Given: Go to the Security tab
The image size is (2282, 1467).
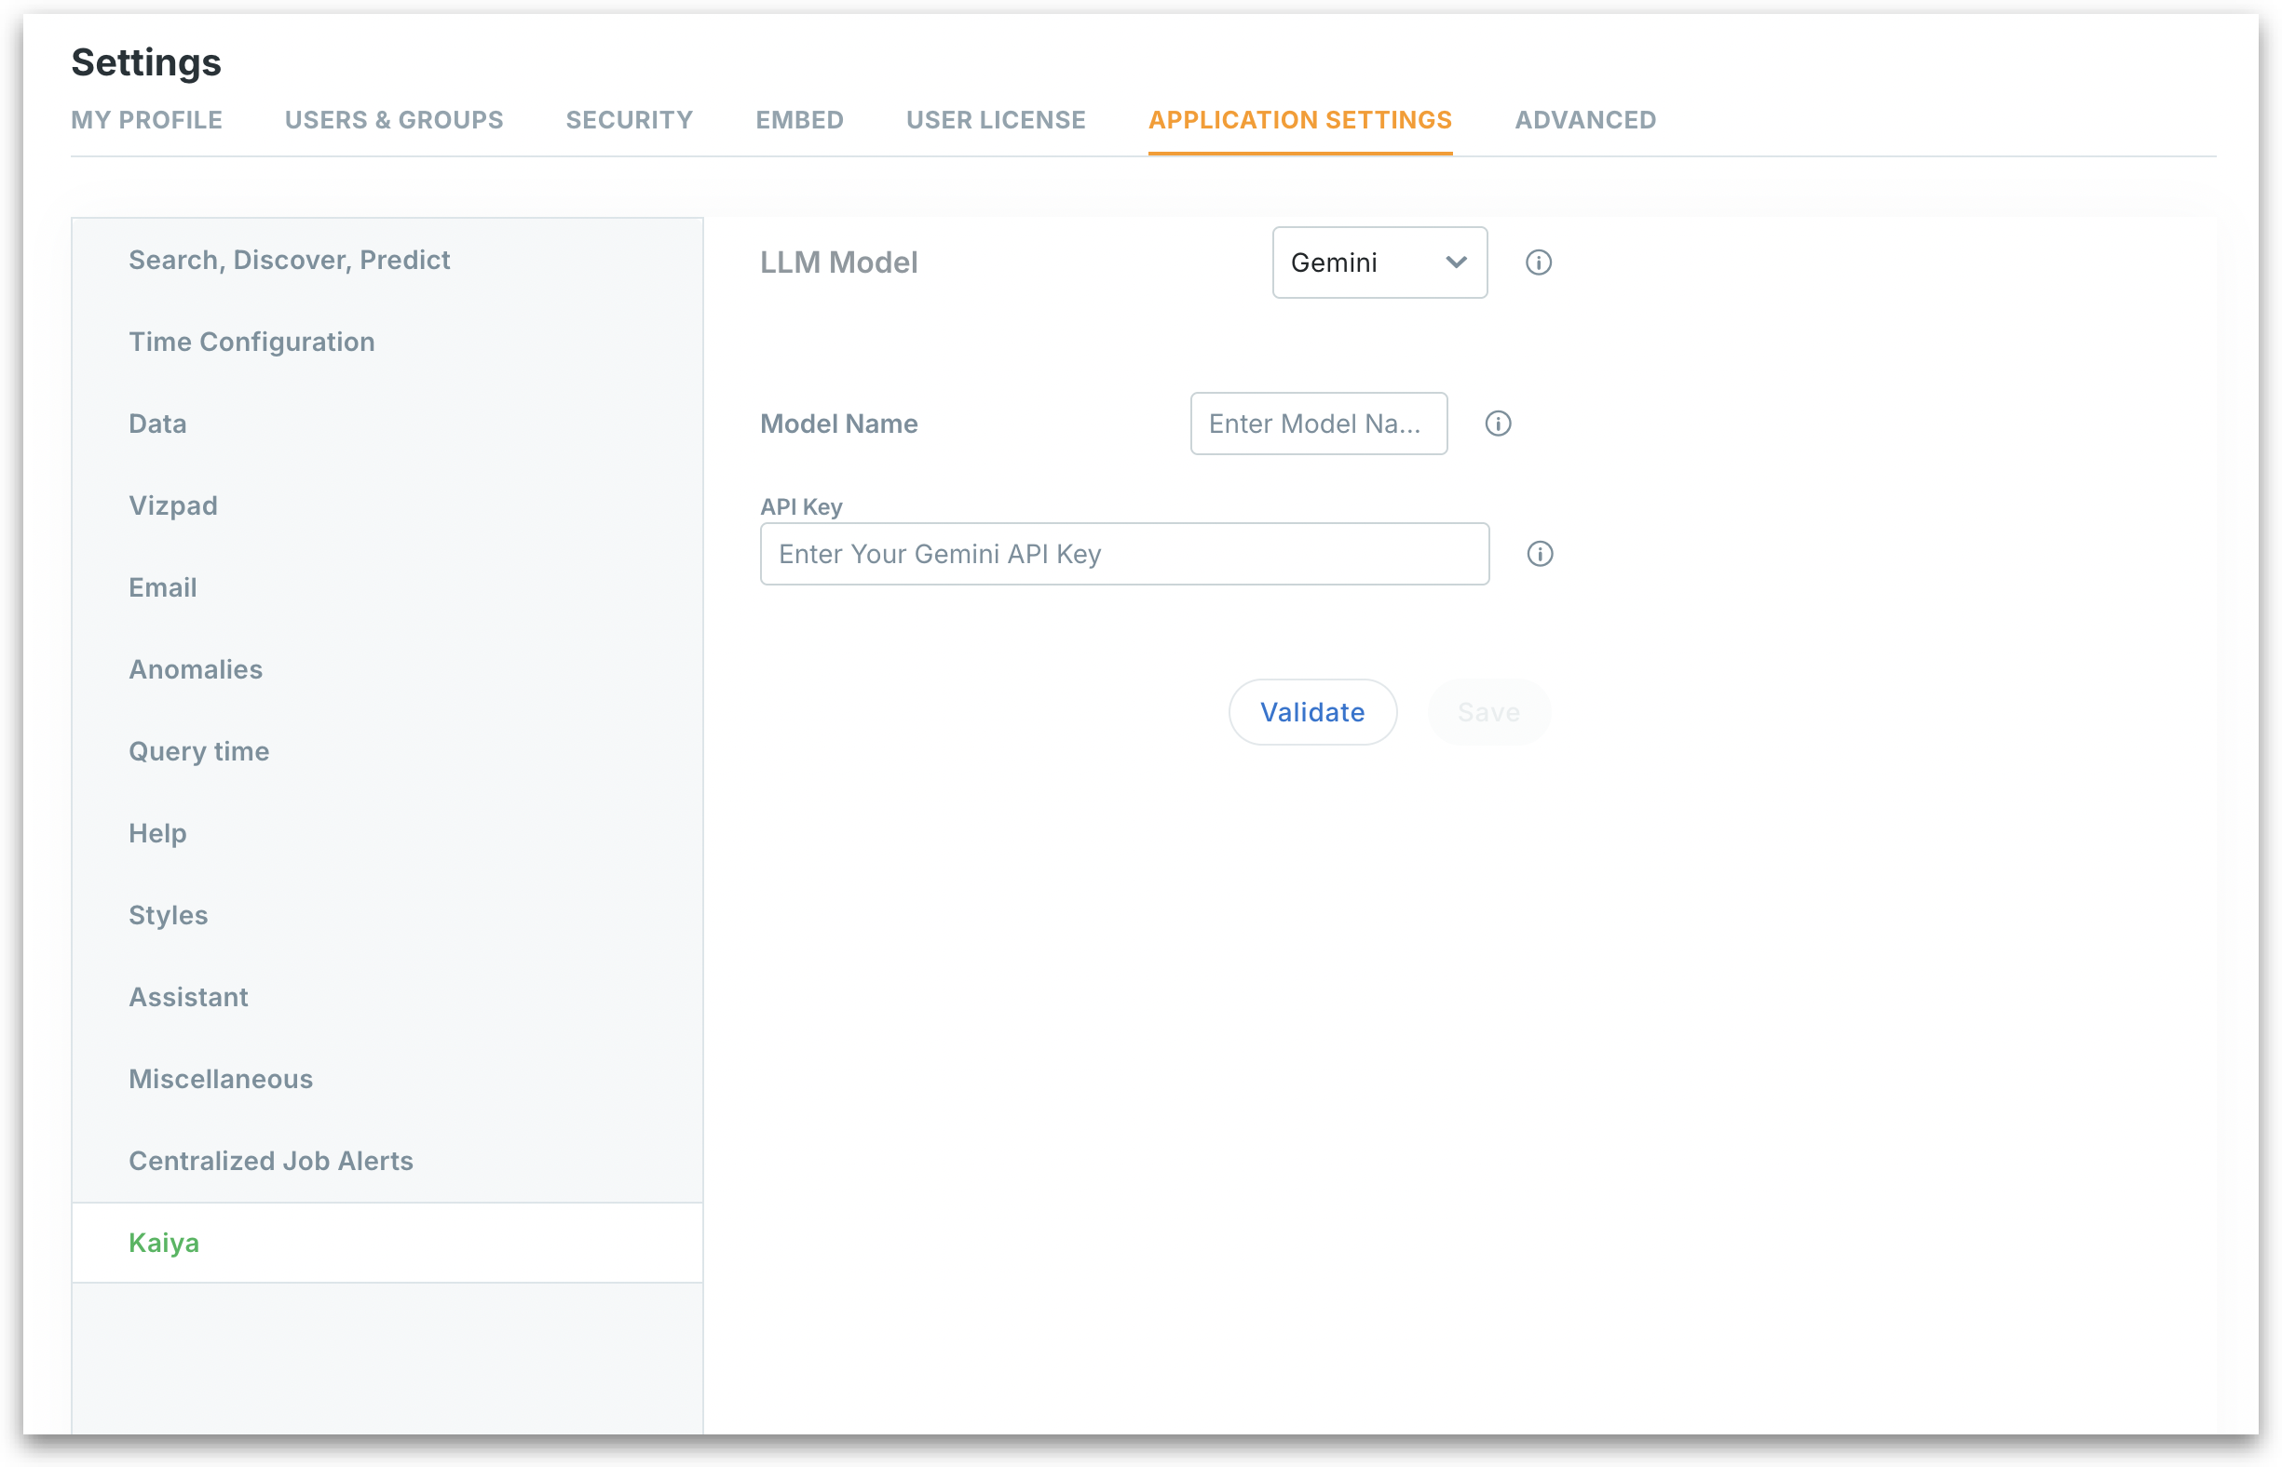Looking at the screenshot, I should pyautogui.click(x=629, y=120).
